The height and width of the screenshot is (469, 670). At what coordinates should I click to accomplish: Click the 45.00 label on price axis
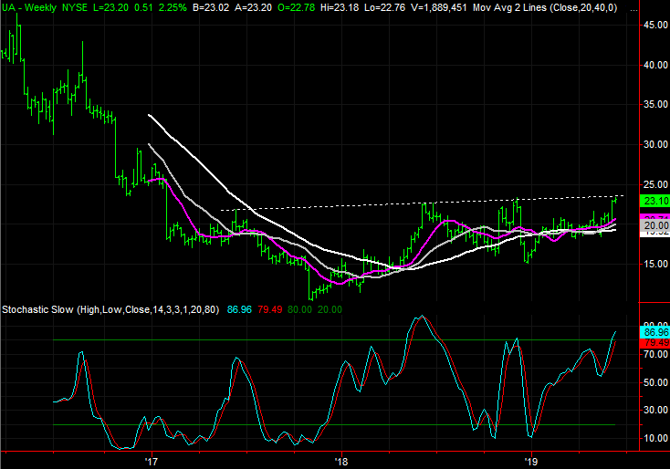(x=654, y=26)
